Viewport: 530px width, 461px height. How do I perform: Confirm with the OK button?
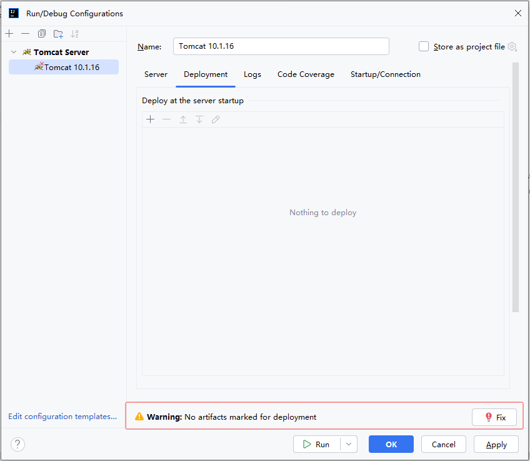point(391,445)
